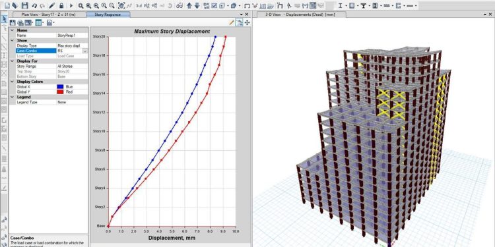This screenshot has height=247, width=495.
Task: Click the Zoom In One Step magnifier
Action: (104, 6)
